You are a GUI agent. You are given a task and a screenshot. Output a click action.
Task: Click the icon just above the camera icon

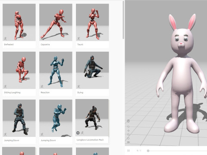click(129, 138)
